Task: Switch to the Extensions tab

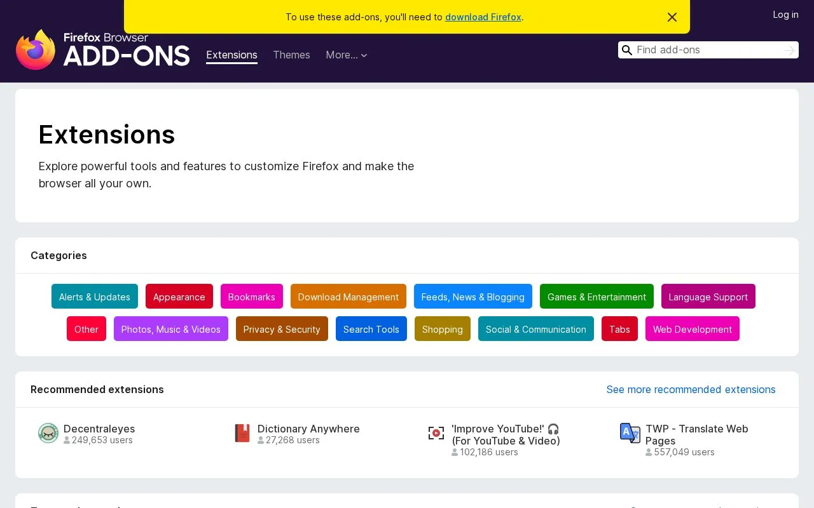Action: 231,55
